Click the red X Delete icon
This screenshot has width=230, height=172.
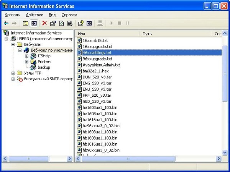click(44, 23)
